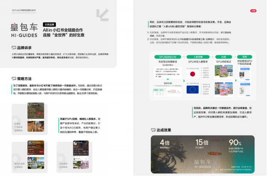
Task: Click the Japan flag icon
Action: 192,74
